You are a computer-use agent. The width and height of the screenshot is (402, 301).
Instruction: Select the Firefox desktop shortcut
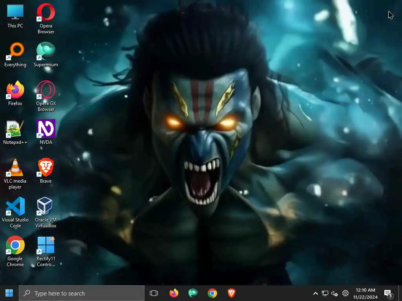15,93
